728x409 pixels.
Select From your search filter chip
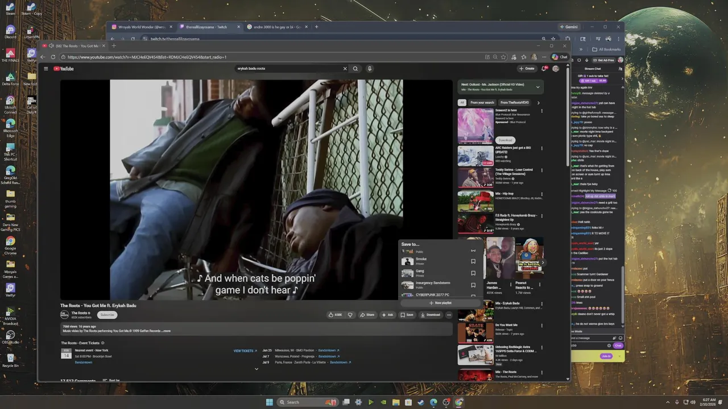click(x=482, y=103)
